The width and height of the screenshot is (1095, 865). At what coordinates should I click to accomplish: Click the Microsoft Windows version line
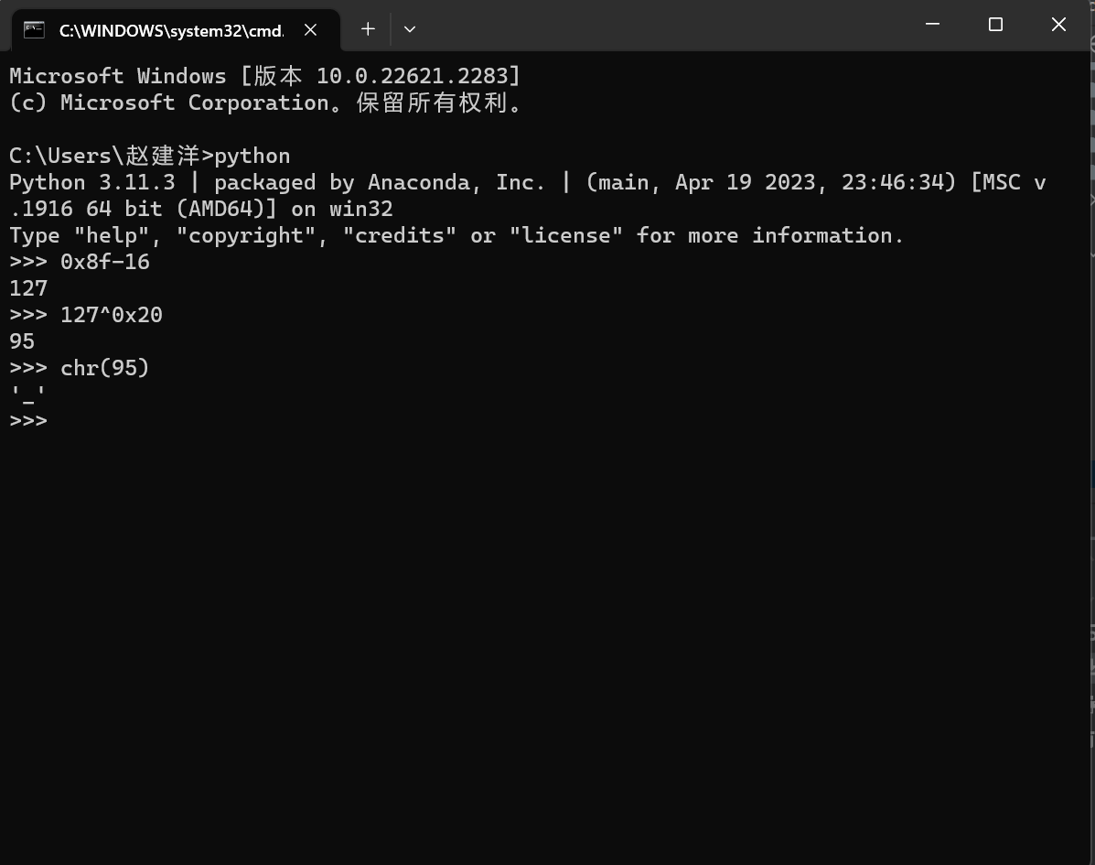tap(264, 76)
